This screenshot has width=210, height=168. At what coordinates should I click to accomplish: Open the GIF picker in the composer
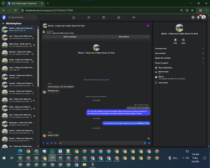coord(55,143)
